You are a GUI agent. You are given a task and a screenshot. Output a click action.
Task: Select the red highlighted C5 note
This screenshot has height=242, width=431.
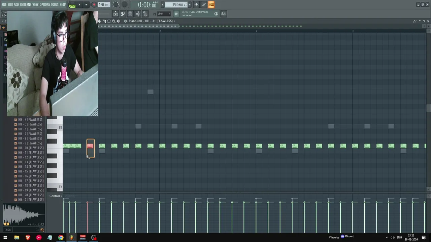[x=90, y=146]
